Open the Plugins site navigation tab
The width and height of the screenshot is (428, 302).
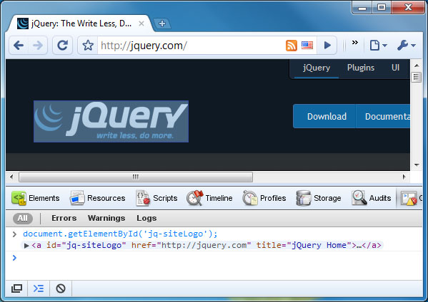(361, 68)
